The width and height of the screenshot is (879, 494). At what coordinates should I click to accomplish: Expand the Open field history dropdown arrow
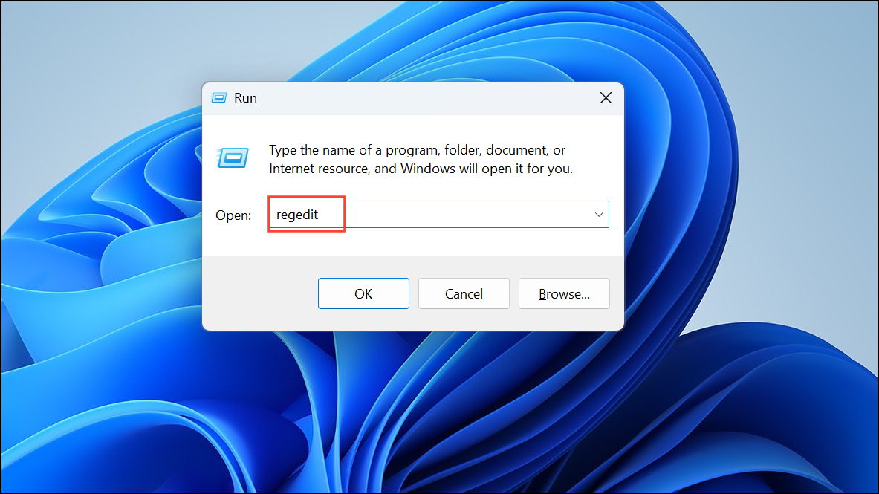[599, 215]
